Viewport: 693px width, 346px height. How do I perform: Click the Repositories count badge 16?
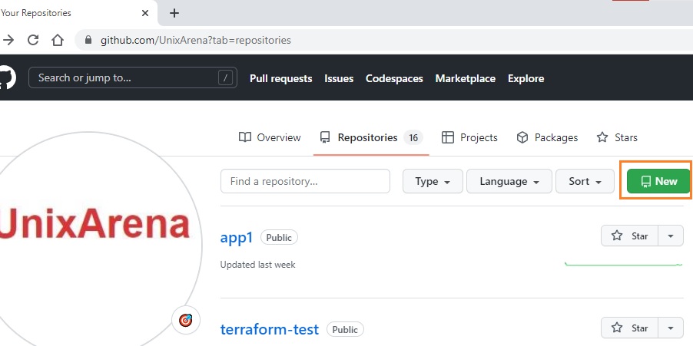coord(413,137)
